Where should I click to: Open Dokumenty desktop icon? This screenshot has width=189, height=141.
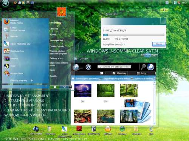50,130
